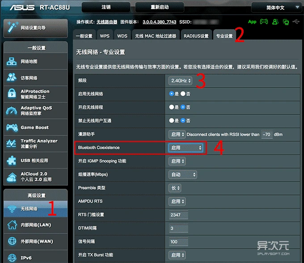
Task: Click the Guest Network (访客网络) icon
Action: click(12, 77)
